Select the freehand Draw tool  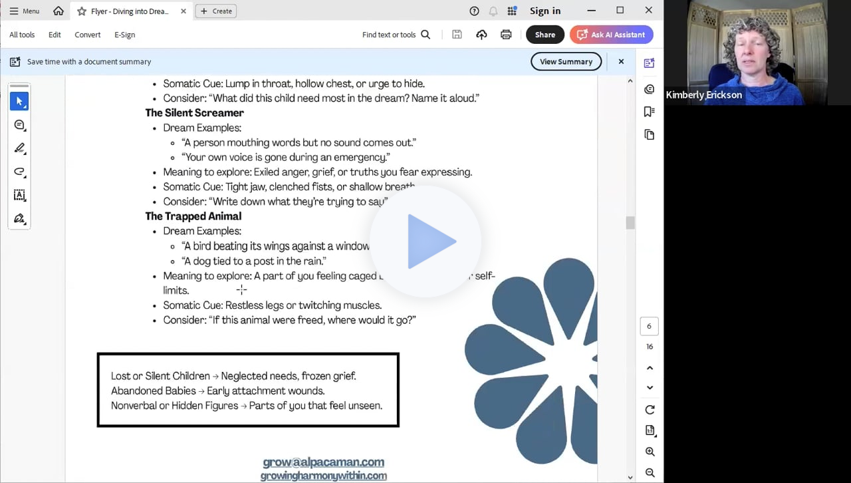pos(19,172)
